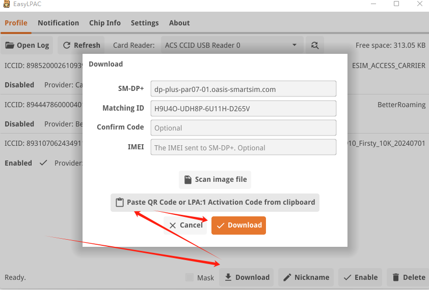
Task: Click the SM-DP+ address field
Action: (x=243, y=89)
